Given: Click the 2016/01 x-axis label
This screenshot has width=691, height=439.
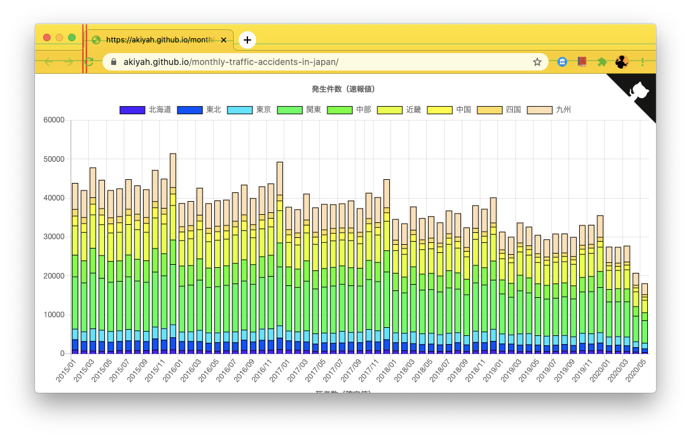Looking at the screenshot, I should coord(172,370).
